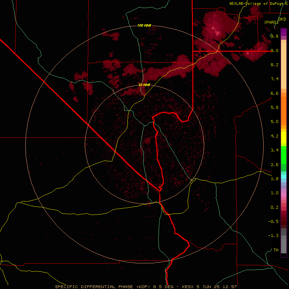Click the -1.3 value on the legend
Screen dimensions: 289x289
point(273,236)
